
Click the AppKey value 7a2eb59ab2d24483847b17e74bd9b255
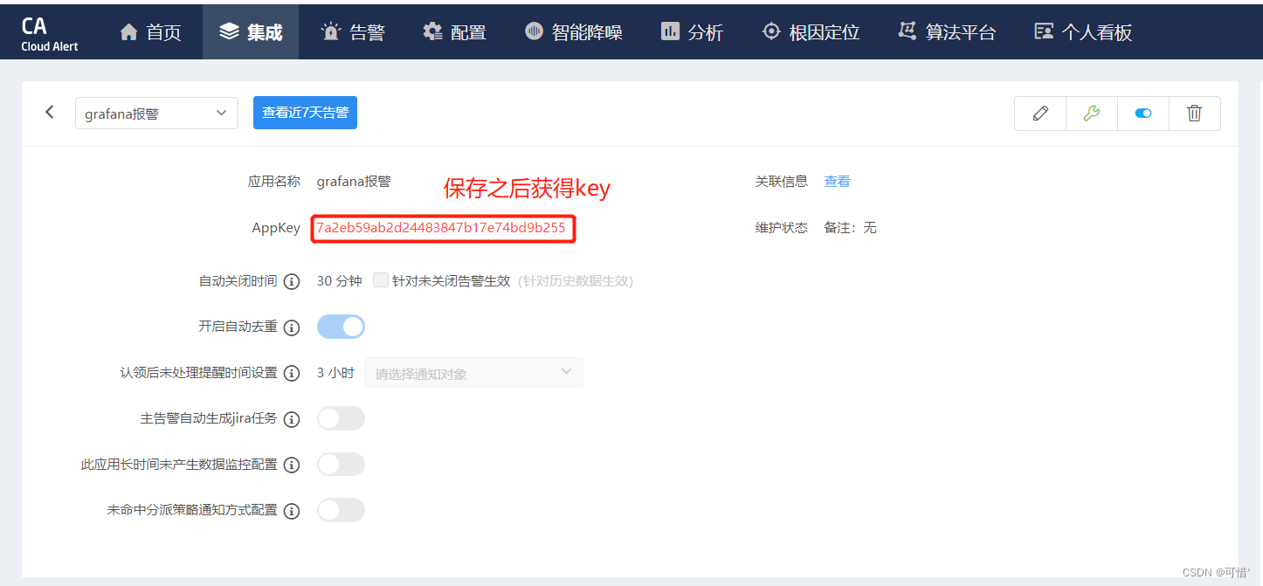click(x=441, y=228)
